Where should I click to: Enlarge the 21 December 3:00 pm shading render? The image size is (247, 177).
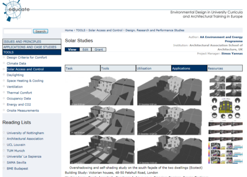point(169,150)
